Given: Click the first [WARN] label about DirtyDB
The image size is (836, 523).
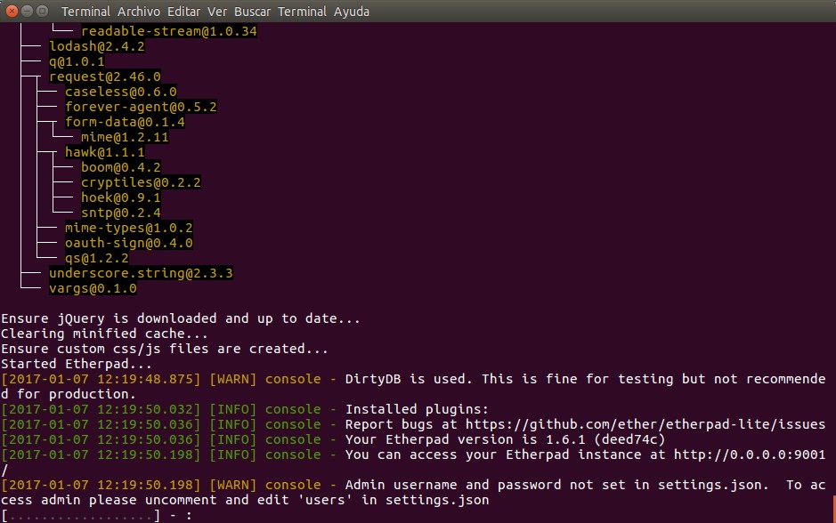Looking at the screenshot, I should pos(232,379).
